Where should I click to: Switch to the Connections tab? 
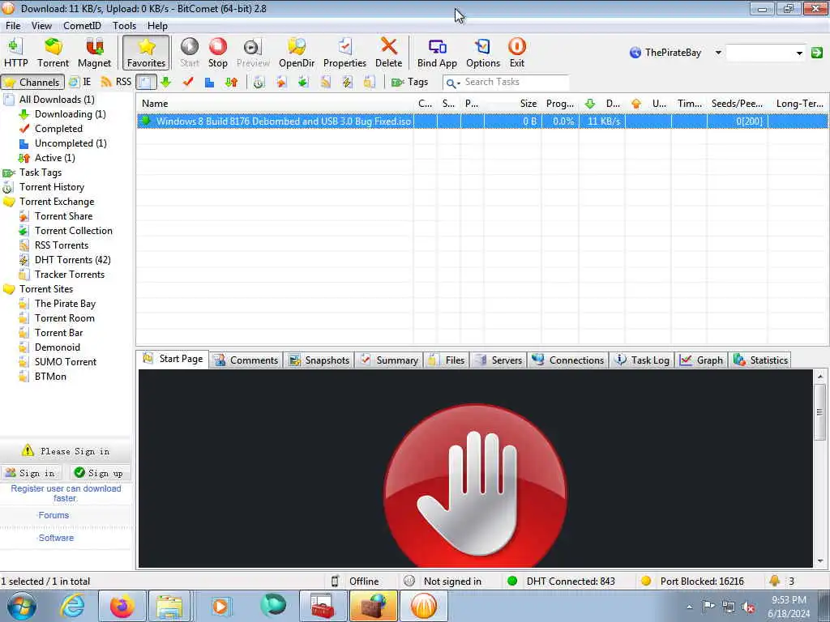[x=567, y=360]
